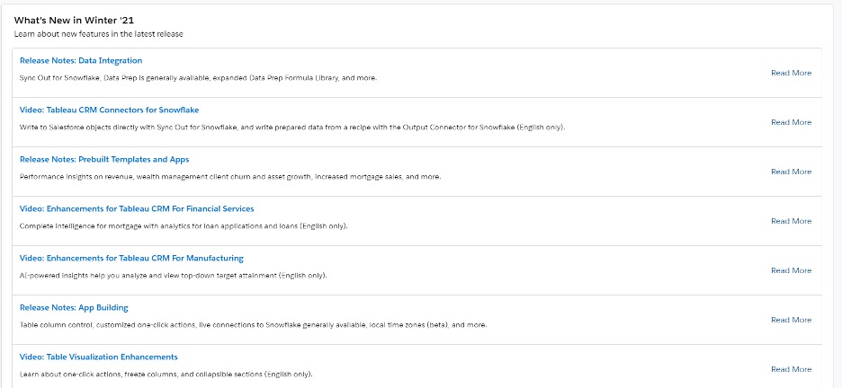Screen dimensions: 842x388
Task: Open Video: Tableau CRM Connectors for Snowflake
Action: coord(110,110)
